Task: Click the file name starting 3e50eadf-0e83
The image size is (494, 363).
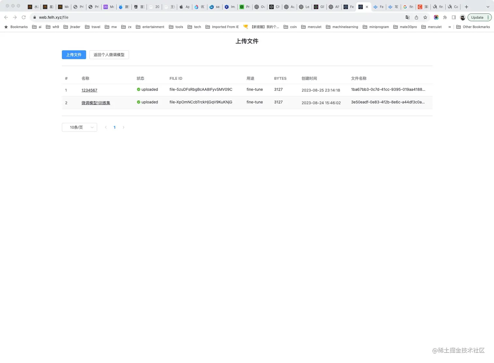Action: pyautogui.click(x=388, y=102)
